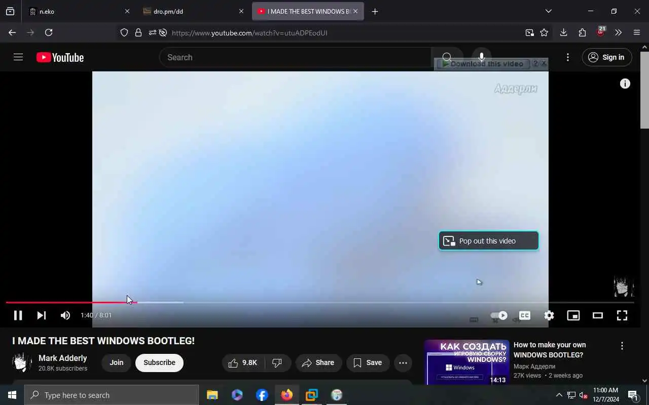This screenshot has height=405, width=649.
Task: Expand more tools overflow chevron
Action: 618,32
